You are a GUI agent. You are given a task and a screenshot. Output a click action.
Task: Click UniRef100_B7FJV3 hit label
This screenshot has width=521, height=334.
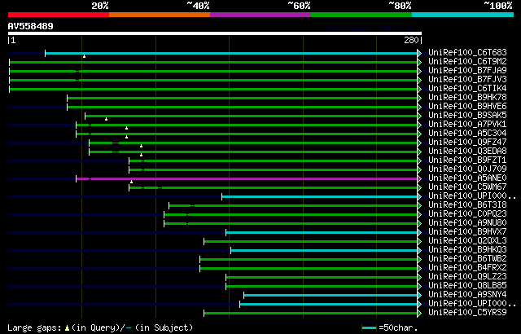coord(467,80)
